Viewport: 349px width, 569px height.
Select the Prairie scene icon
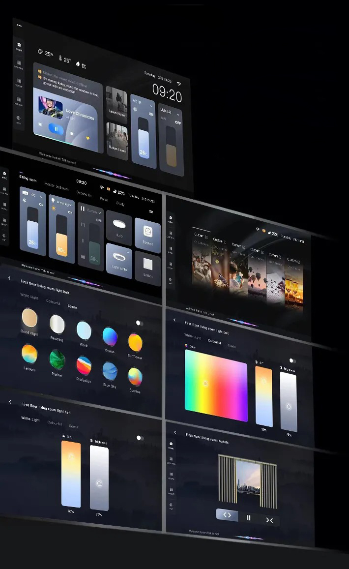coord(57,360)
